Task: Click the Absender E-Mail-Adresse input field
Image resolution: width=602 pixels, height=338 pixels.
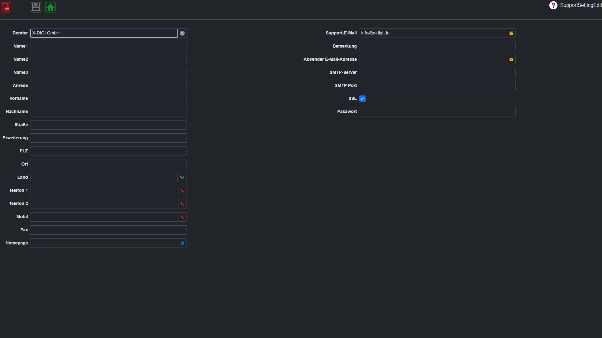Action: click(433, 59)
